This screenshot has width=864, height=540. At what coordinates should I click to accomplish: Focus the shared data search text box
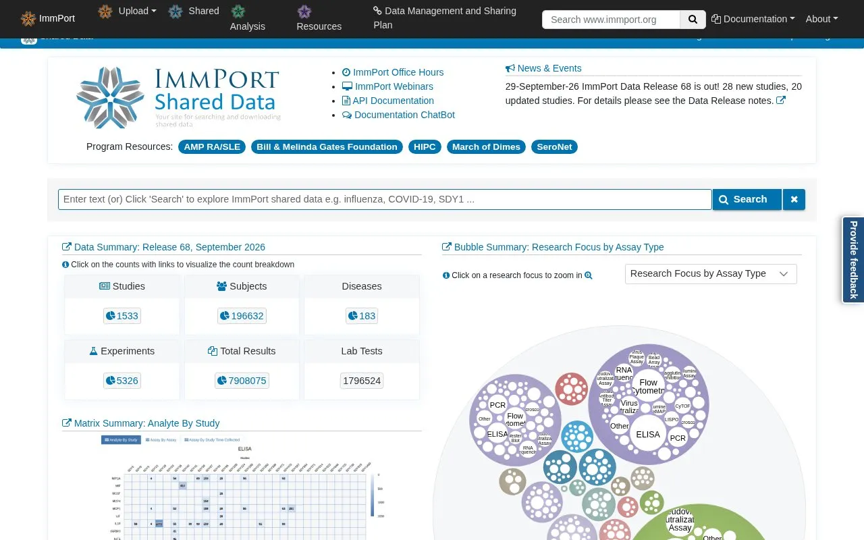tap(385, 200)
